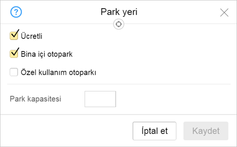Uncheck the Ücretli checkbox
237x147 pixels.
(x=14, y=36)
